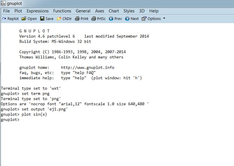Click the PrtSc print screen icon
Viewport: 234px width, 166px height.
coord(94,19)
